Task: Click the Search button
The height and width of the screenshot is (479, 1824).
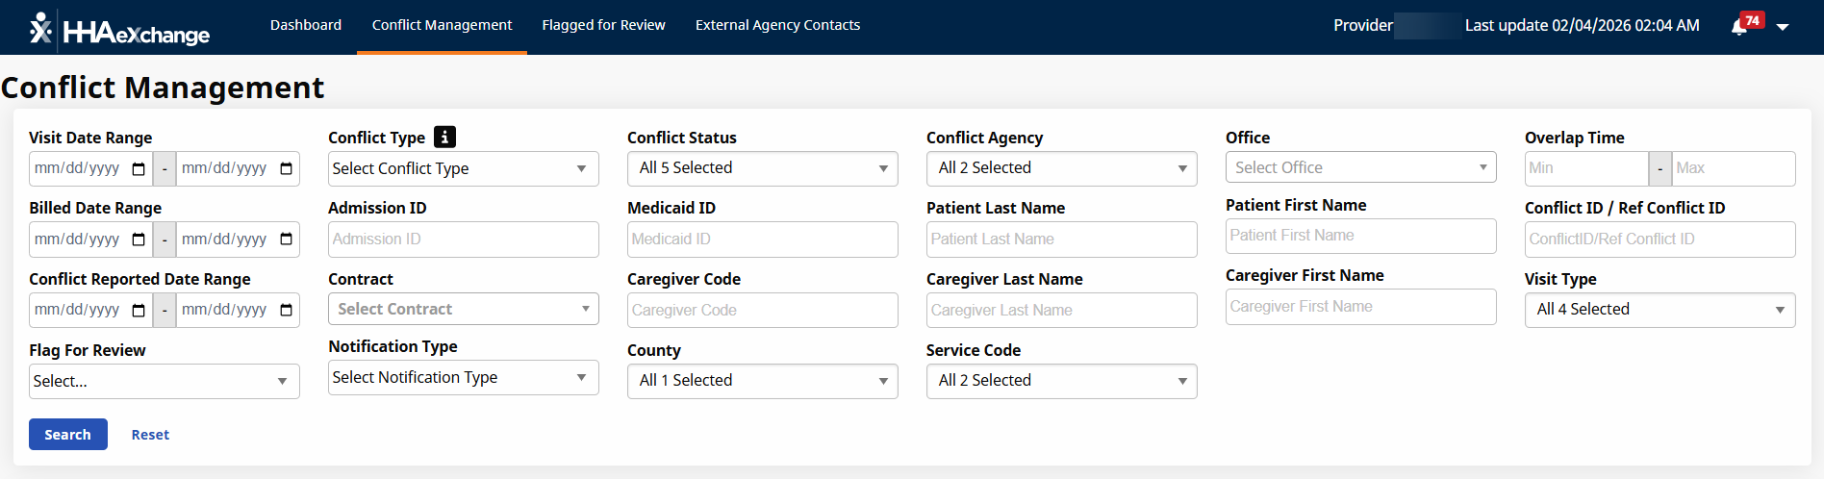Action: pos(67,435)
